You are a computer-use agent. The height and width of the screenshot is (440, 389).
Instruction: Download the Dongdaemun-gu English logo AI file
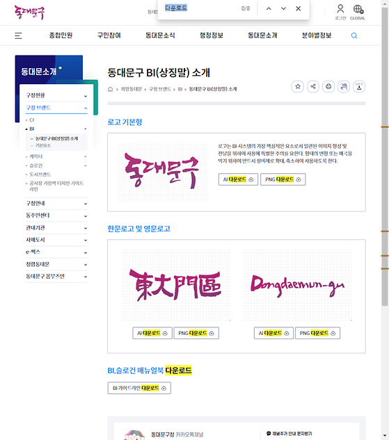coord(273,333)
